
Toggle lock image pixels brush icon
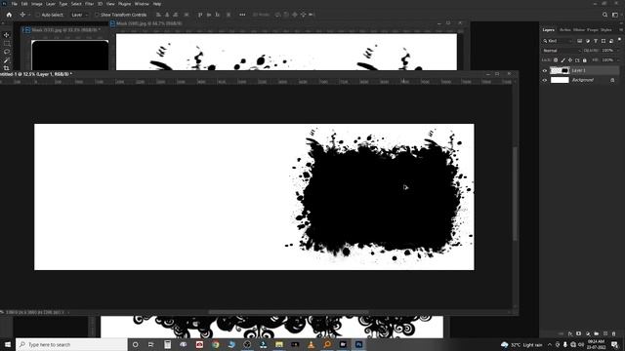pos(562,60)
